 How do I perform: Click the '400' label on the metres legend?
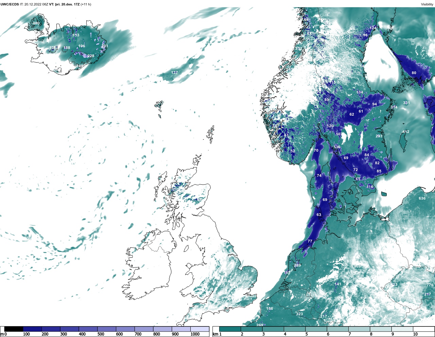click(82, 334)
